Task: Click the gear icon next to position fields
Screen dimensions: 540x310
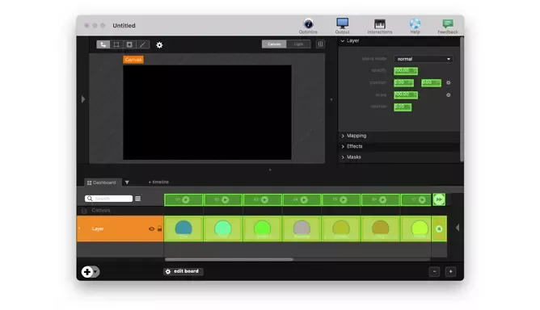Action: click(449, 82)
